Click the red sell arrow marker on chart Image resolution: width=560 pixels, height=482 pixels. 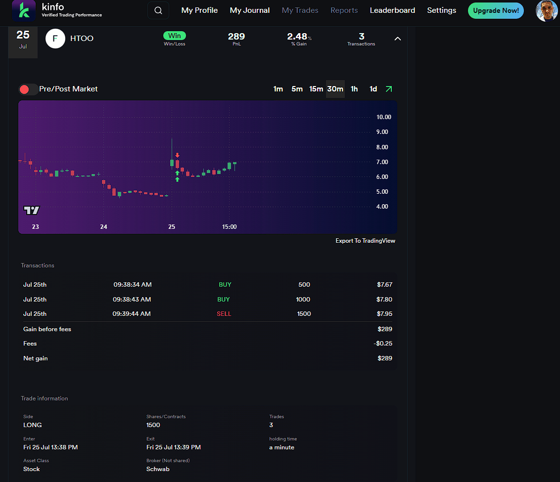click(177, 155)
